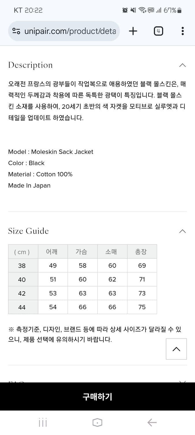The width and height of the screenshot is (195, 435).
Task: Tap the site info icon in address bar
Action: pos(16,31)
